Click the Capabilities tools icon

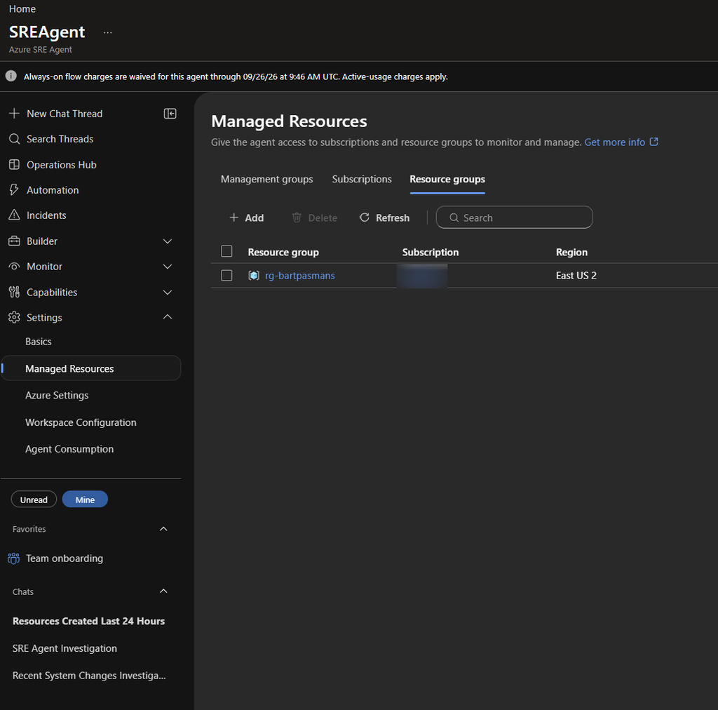pyautogui.click(x=14, y=292)
